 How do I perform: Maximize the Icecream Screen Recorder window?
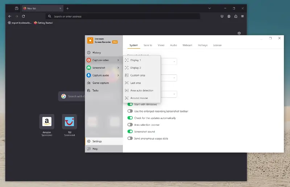270,38
